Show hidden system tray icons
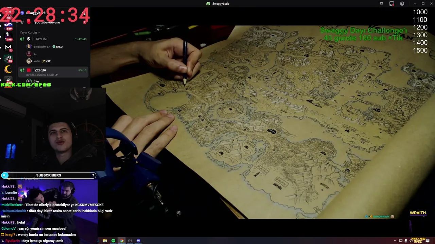The image size is (435, 244). pos(395,241)
